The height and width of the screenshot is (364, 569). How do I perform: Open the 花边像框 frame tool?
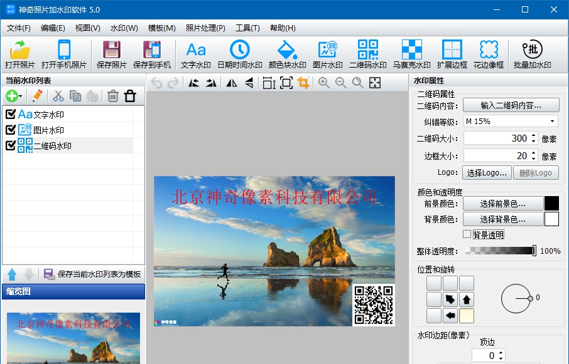[489, 53]
